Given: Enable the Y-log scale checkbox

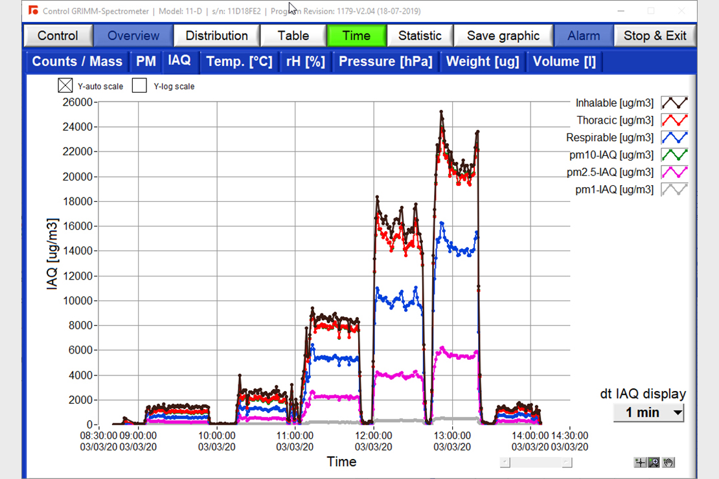Looking at the screenshot, I should [139, 85].
